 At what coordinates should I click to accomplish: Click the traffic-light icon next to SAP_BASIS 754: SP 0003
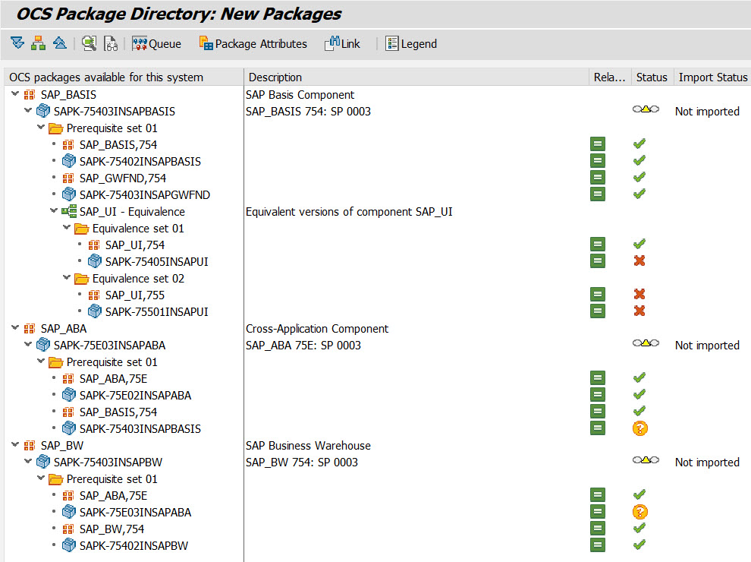(x=647, y=110)
